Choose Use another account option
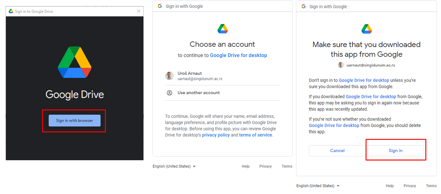 [199, 93]
